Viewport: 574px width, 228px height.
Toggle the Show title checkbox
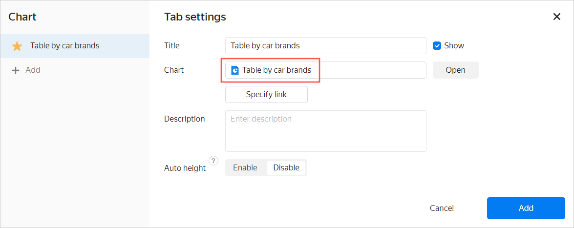tap(437, 46)
